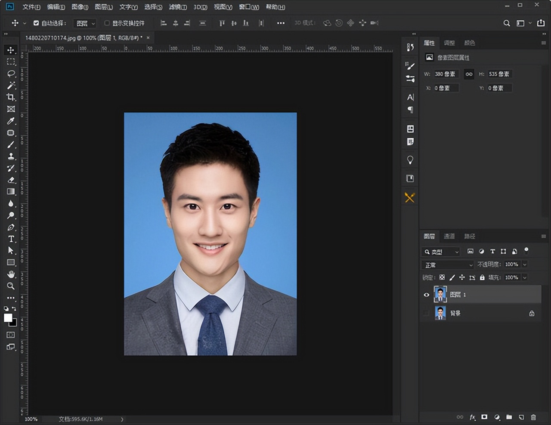Click the foreground color swatch
551x425 pixels.
pyautogui.click(x=8, y=317)
